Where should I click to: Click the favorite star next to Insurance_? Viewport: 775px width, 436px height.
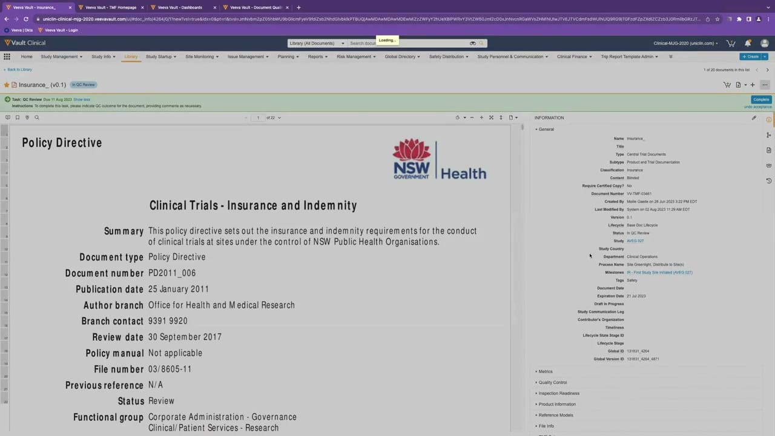tap(7, 85)
